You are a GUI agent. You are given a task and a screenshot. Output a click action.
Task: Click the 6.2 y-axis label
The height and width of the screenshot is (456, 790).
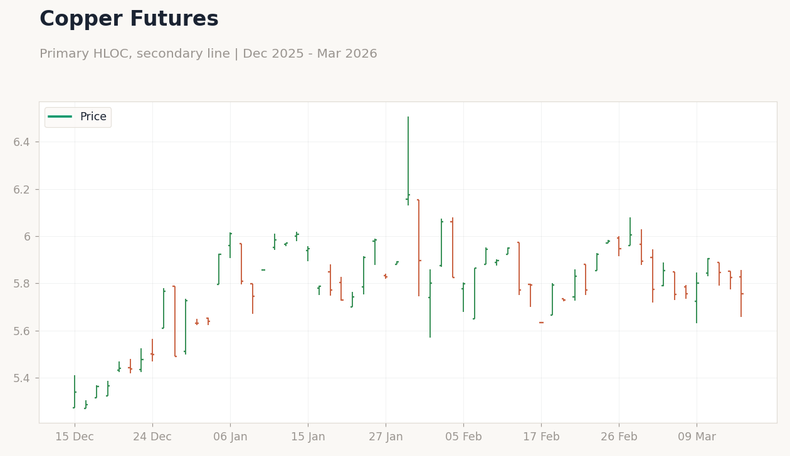tap(22, 189)
